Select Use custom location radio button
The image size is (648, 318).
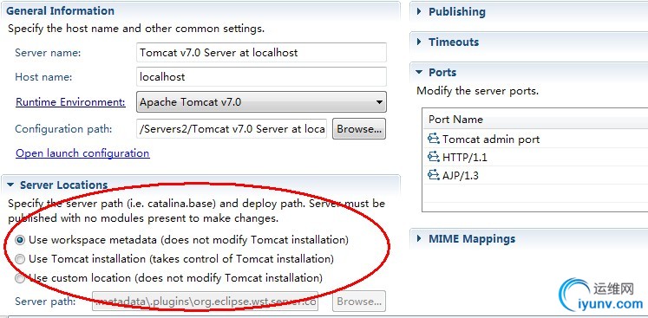[20, 278]
